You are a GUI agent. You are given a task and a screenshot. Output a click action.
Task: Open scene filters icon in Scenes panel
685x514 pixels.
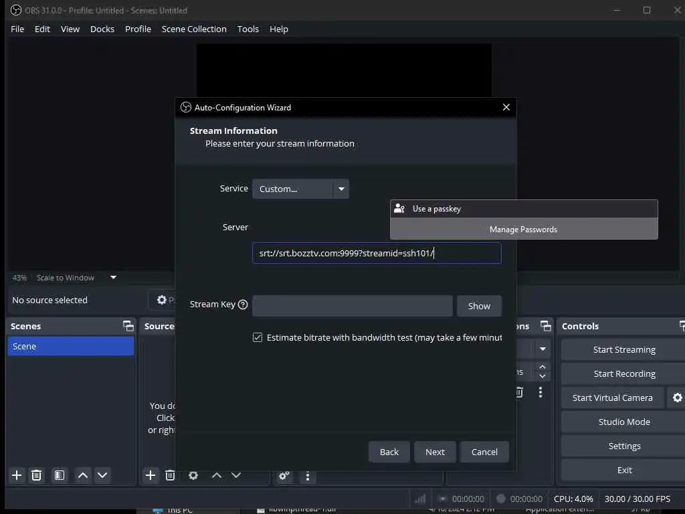(59, 475)
